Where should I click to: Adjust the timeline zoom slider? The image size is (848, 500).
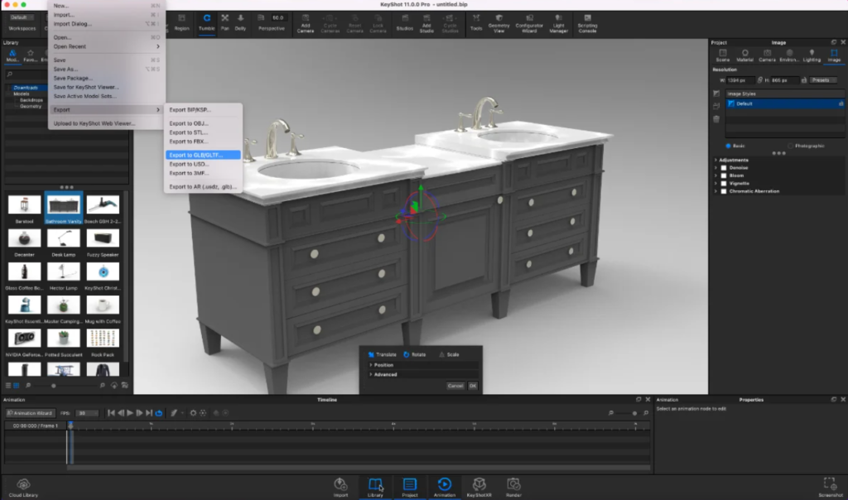pyautogui.click(x=634, y=413)
